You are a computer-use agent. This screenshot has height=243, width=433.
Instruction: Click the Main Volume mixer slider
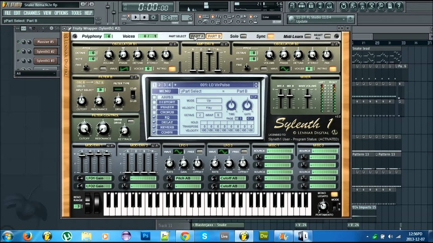[x=307, y=96]
